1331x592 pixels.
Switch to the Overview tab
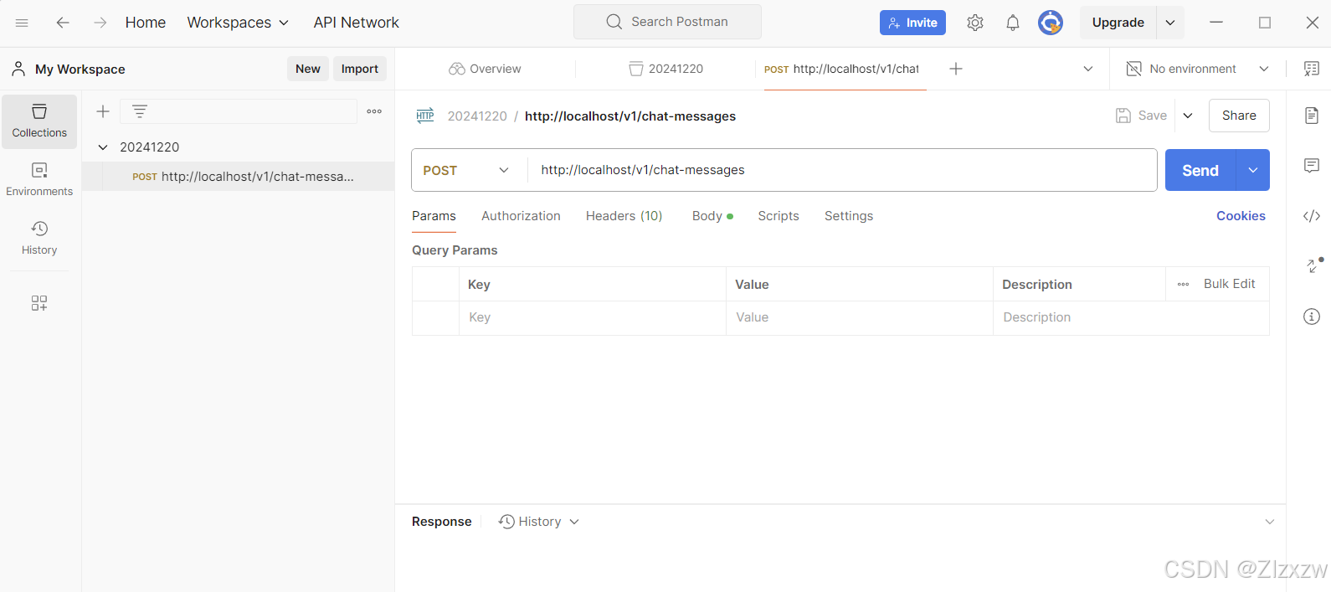click(x=485, y=69)
